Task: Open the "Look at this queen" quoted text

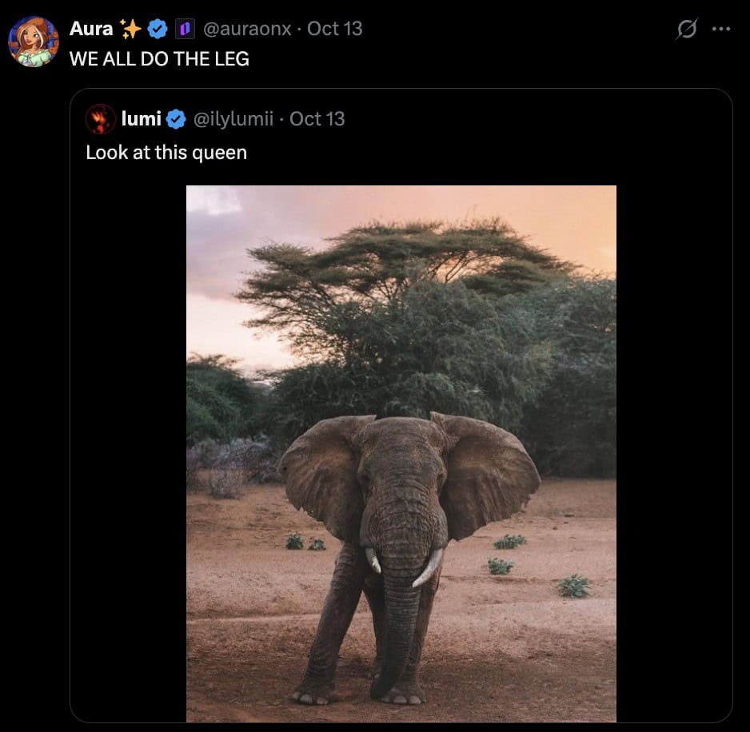Action: (166, 153)
